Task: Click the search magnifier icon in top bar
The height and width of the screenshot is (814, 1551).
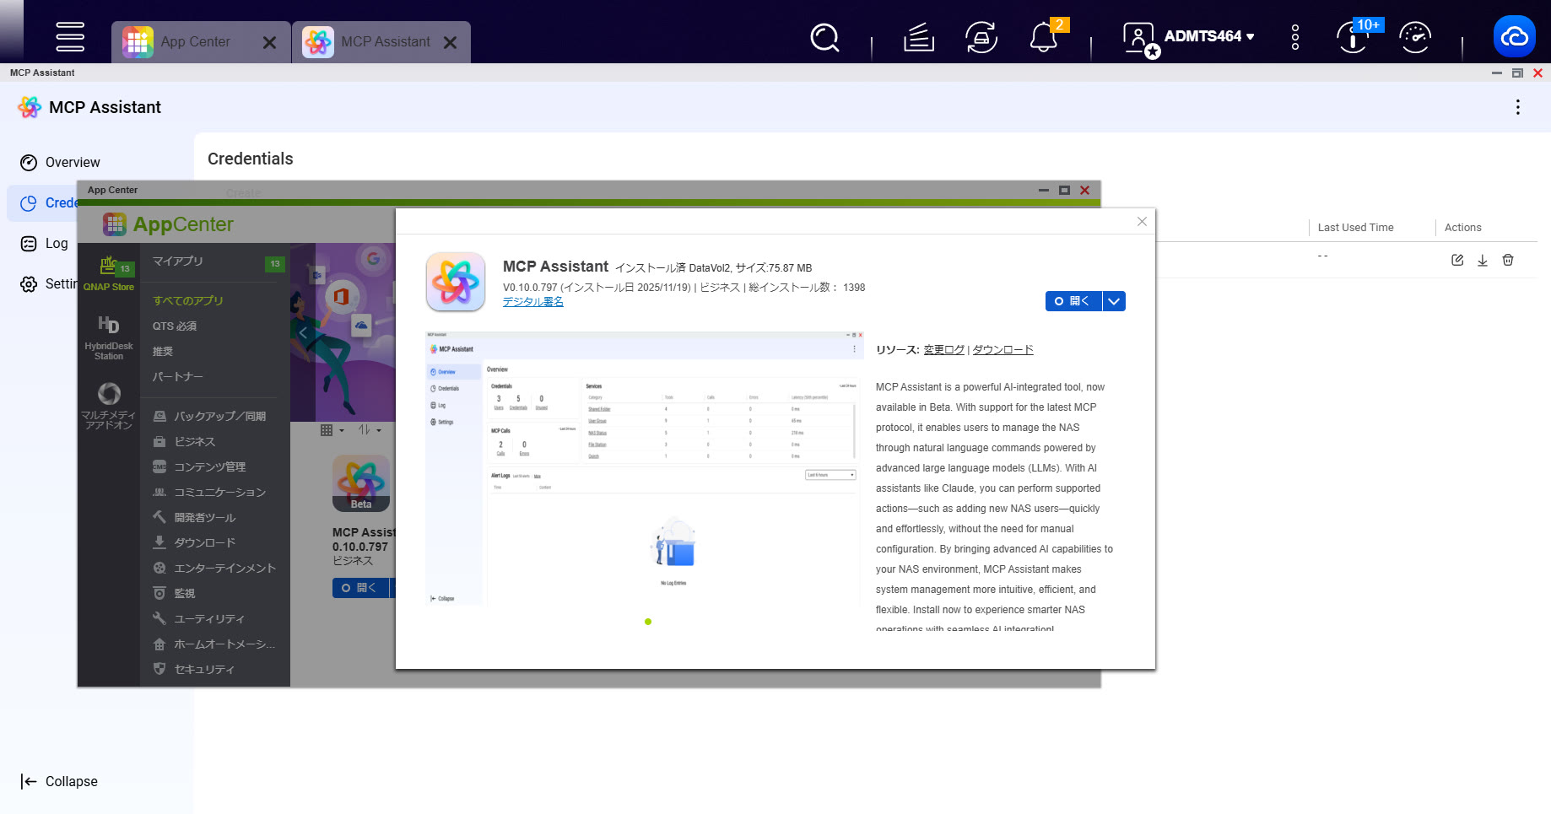Action: [824, 37]
